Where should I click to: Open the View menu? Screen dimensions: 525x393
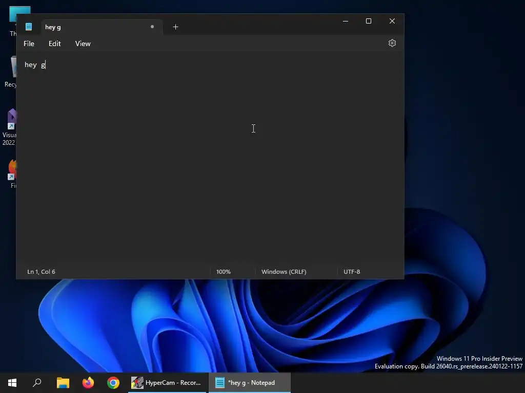(x=83, y=43)
